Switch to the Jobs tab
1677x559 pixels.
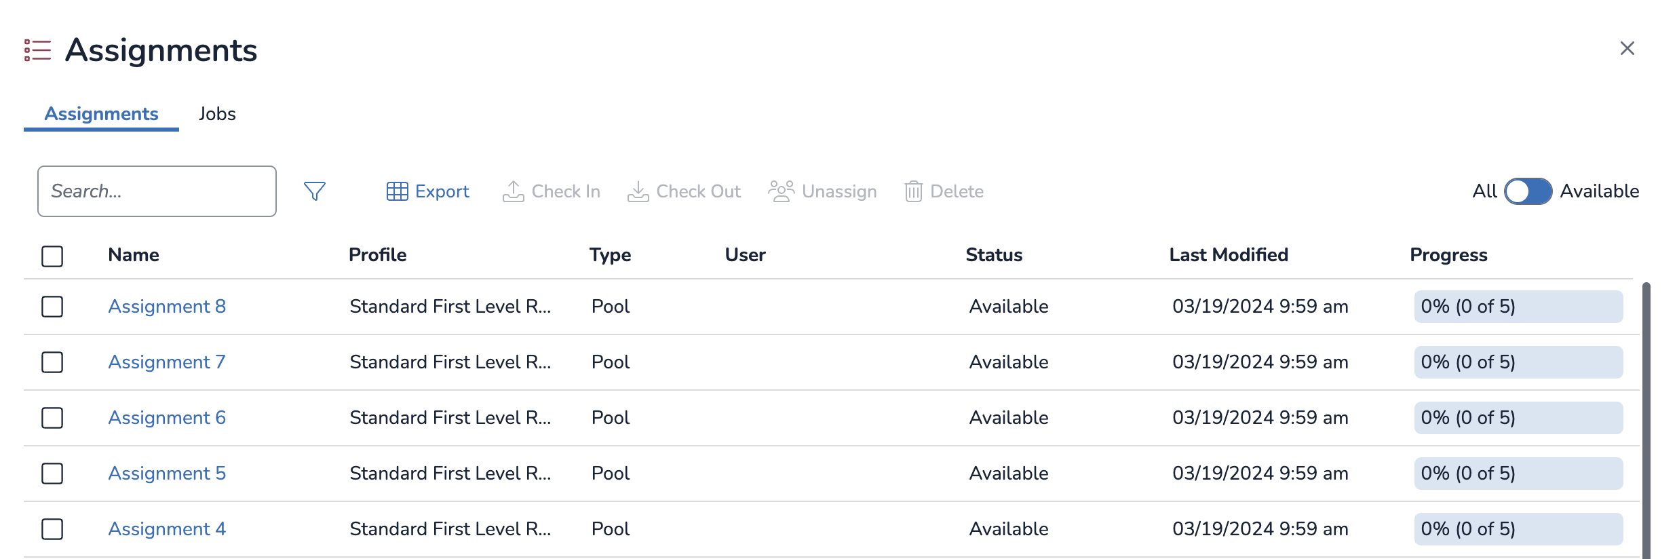coord(217,114)
